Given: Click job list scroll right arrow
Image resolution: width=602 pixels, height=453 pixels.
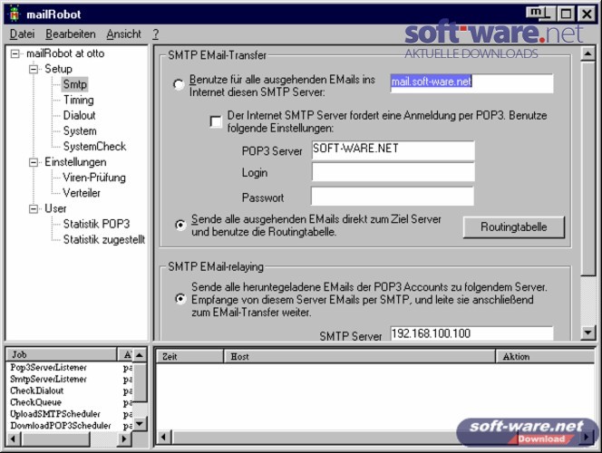Looking at the screenshot, I should 124,439.
